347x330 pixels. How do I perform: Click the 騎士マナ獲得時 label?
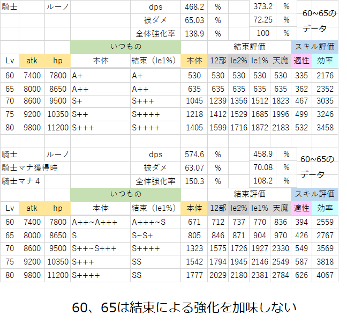point(29,168)
